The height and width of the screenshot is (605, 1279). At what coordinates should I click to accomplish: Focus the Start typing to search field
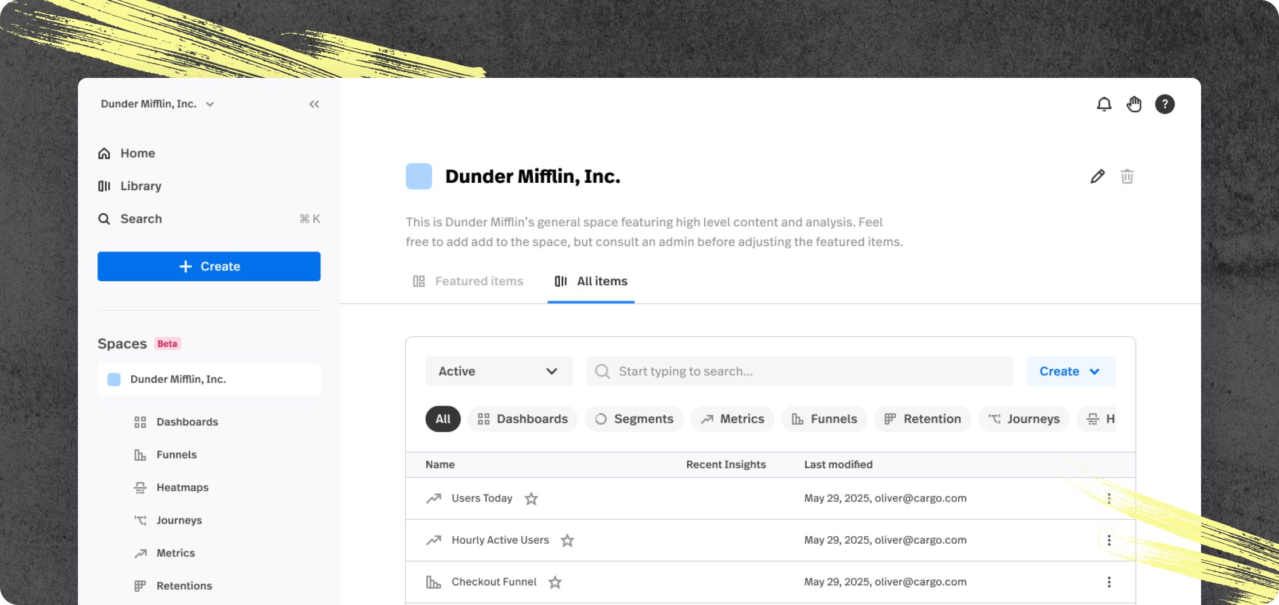point(799,371)
